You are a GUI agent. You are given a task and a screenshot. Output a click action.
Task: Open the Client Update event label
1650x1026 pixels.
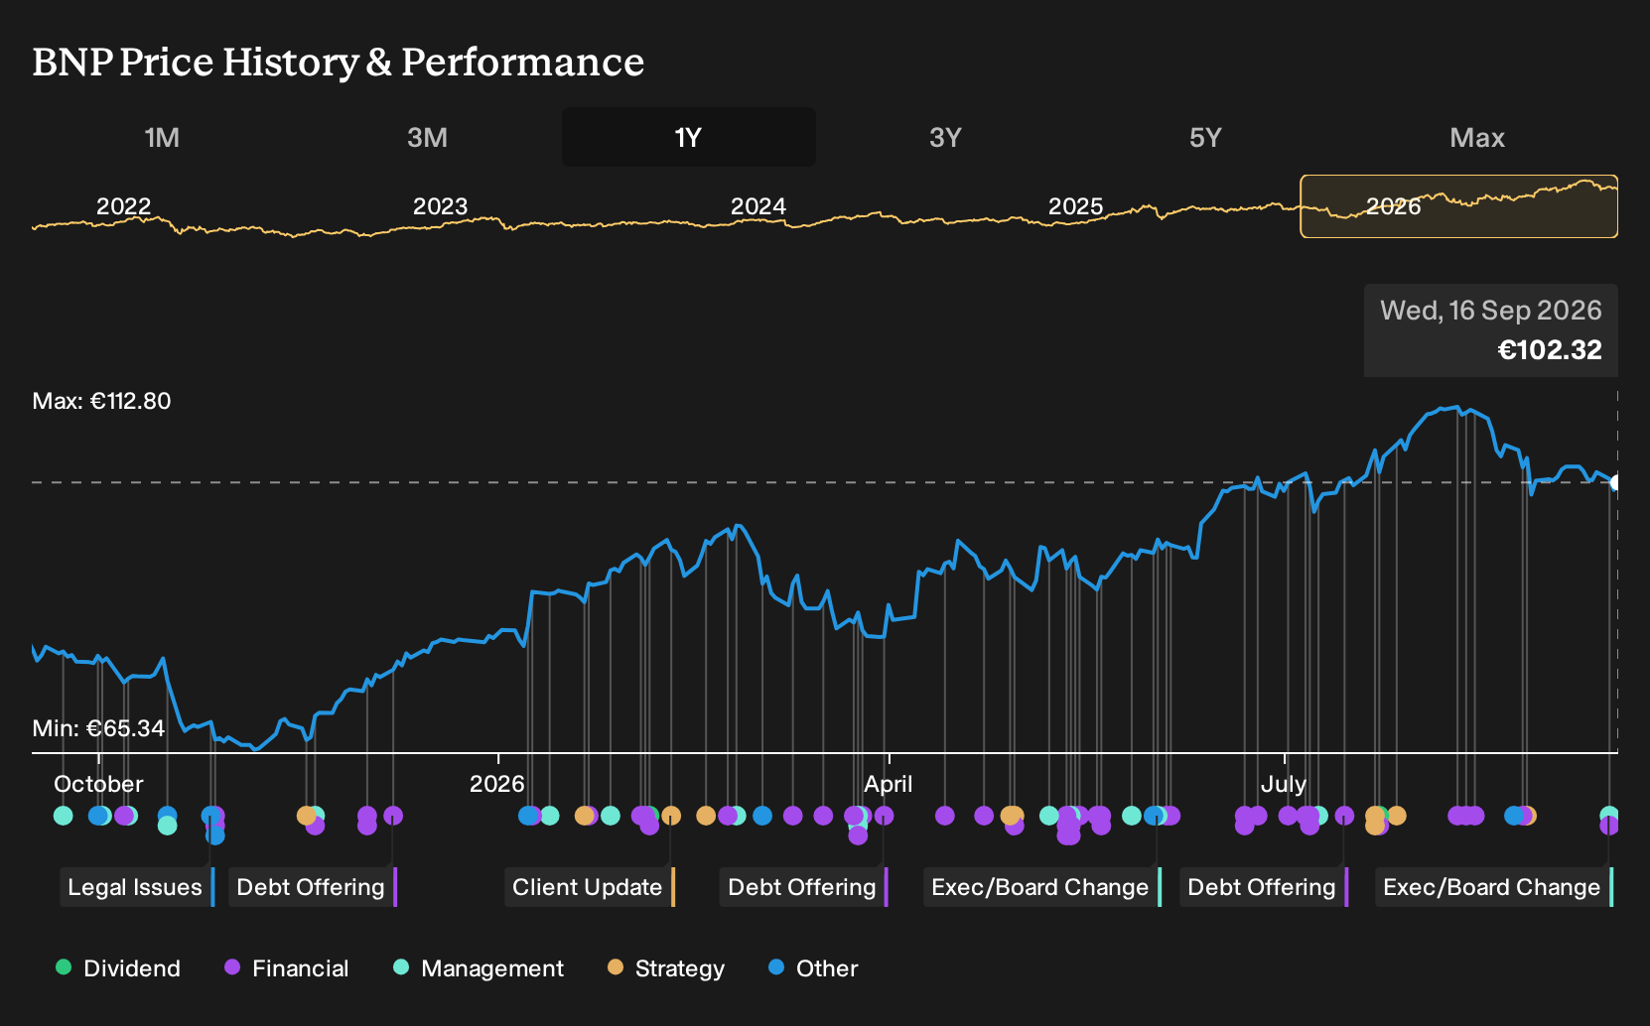590,887
